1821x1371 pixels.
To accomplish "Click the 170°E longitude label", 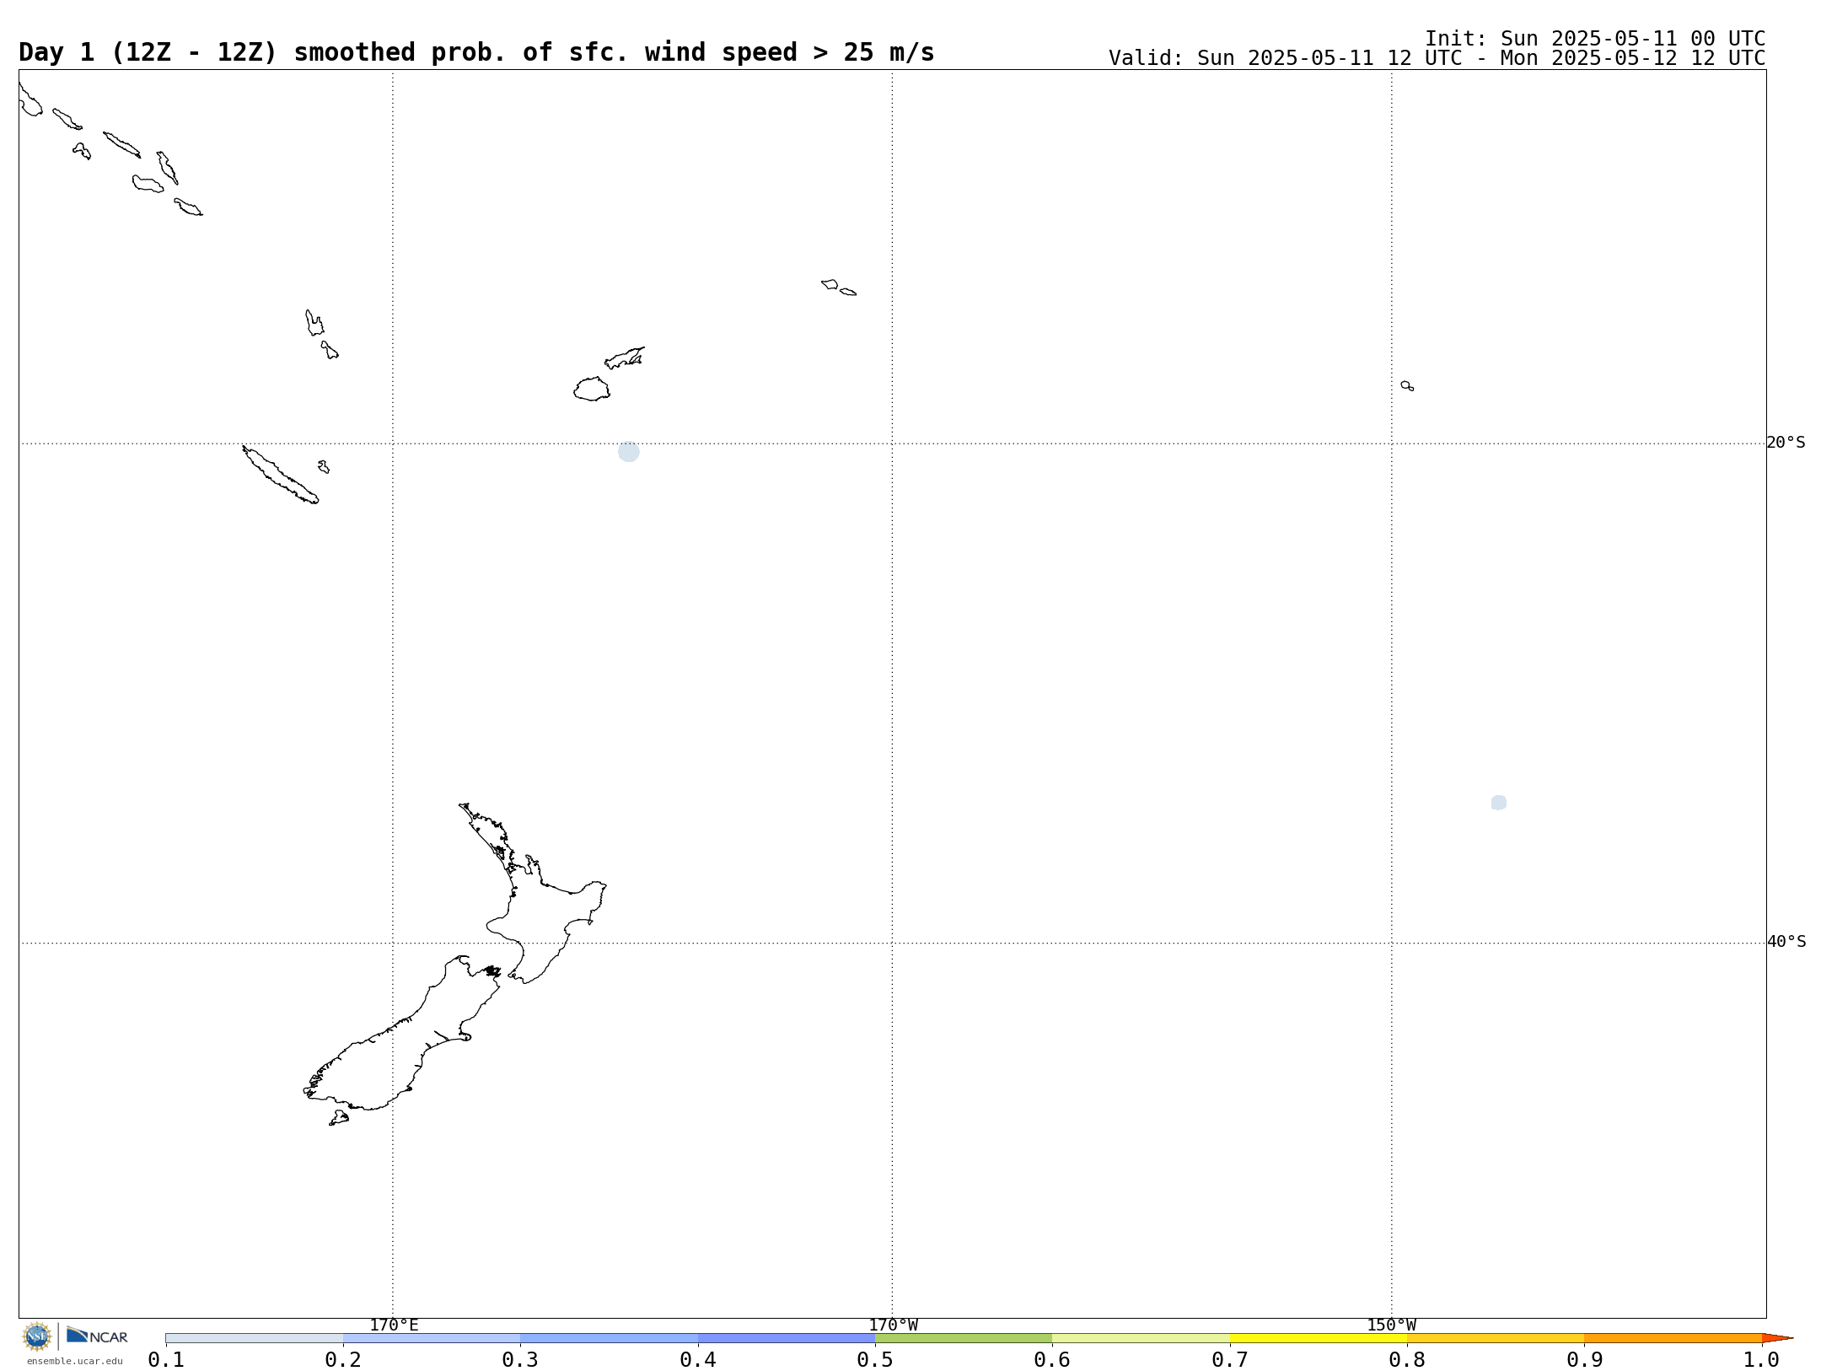I will [394, 1325].
